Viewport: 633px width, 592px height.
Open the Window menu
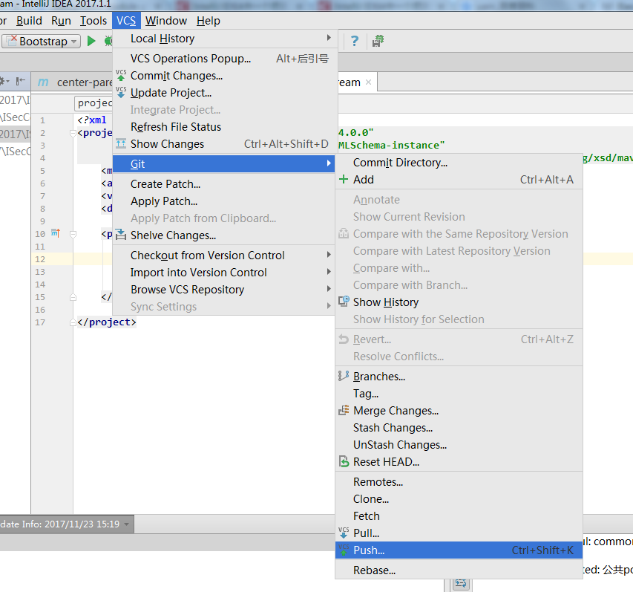click(166, 21)
